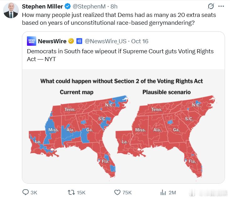Screen dimensions: 230x199
Task: View post analytics bar chart icon
Action: [163, 192]
